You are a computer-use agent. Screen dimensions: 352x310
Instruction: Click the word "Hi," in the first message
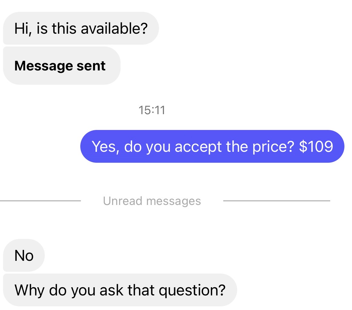point(22,29)
